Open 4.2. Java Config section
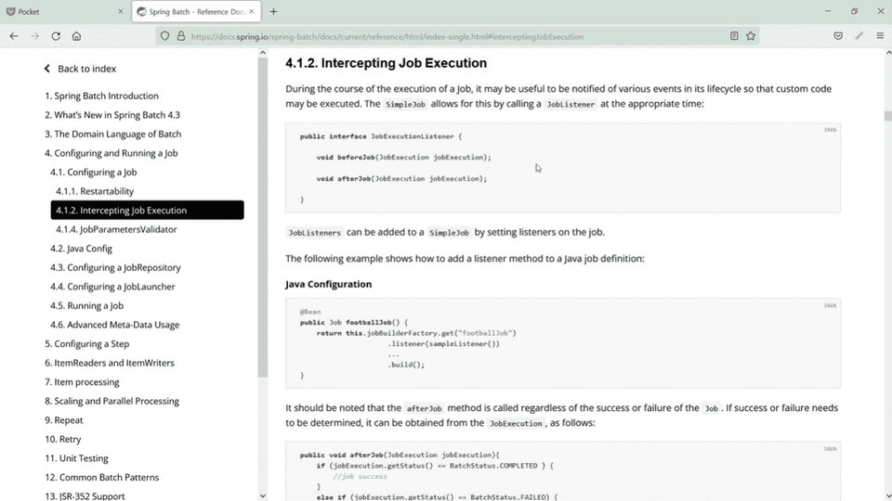 tap(82, 249)
